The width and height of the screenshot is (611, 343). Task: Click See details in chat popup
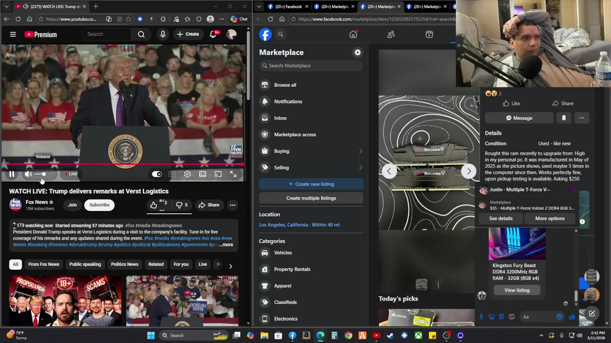click(501, 218)
